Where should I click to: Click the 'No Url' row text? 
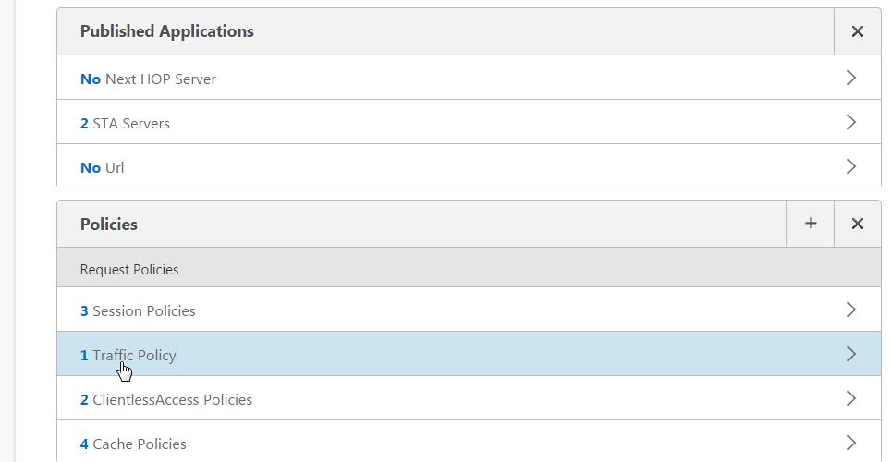coord(103,167)
